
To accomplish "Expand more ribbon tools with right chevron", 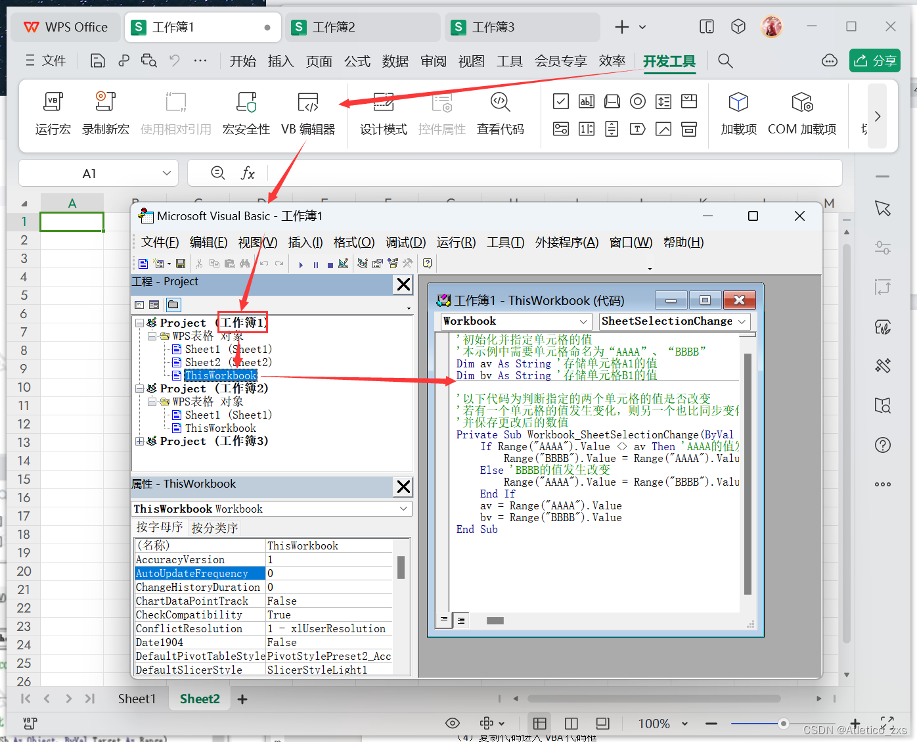I will (x=878, y=116).
